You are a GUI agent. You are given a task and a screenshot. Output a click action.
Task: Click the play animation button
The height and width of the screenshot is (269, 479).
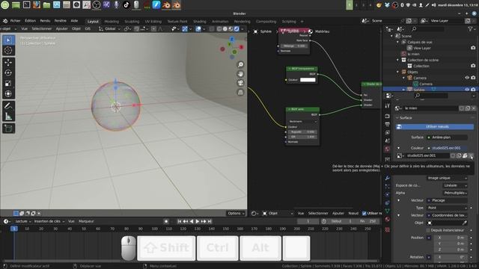198,221
